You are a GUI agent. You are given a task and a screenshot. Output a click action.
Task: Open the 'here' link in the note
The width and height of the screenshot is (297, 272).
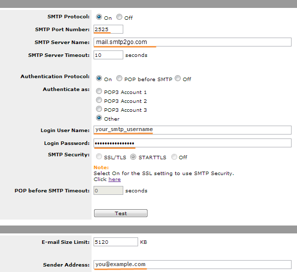[x=115, y=179]
